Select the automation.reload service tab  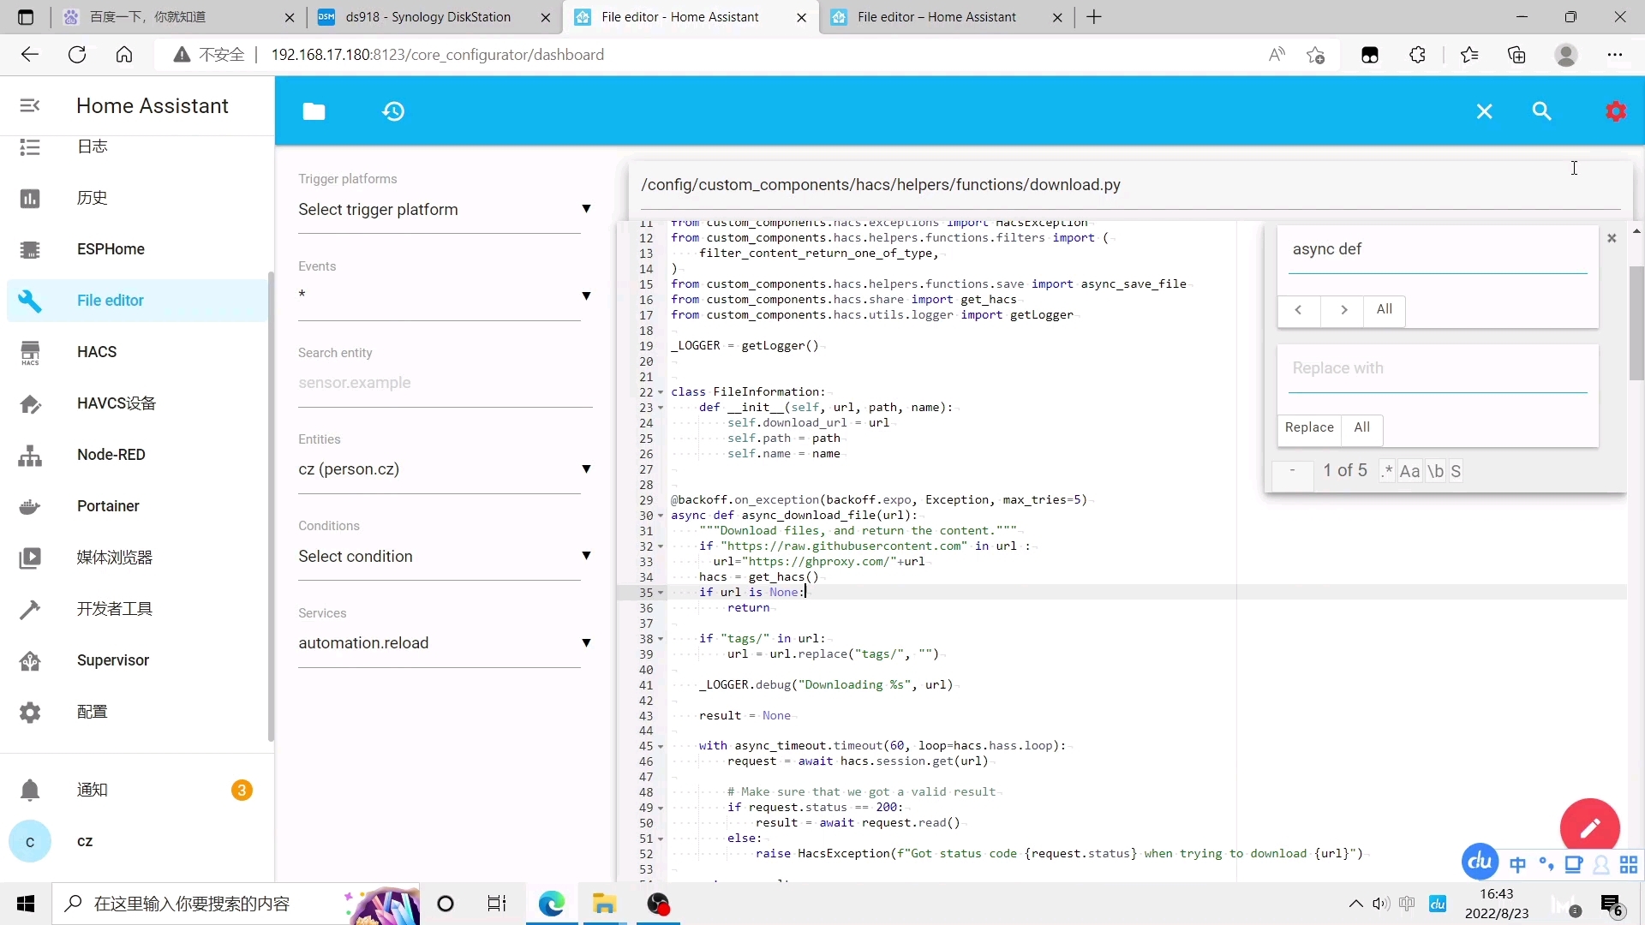[x=440, y=642]
